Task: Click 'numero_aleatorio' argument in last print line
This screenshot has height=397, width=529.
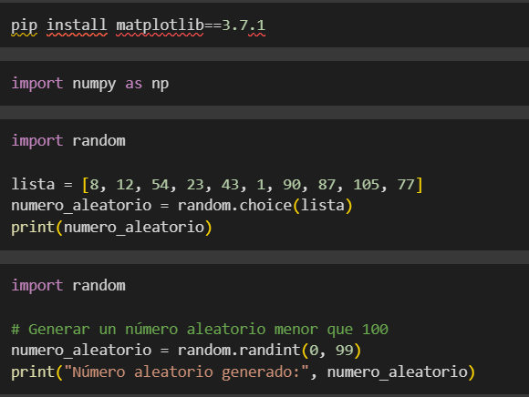Action: [x=398, y=372]
